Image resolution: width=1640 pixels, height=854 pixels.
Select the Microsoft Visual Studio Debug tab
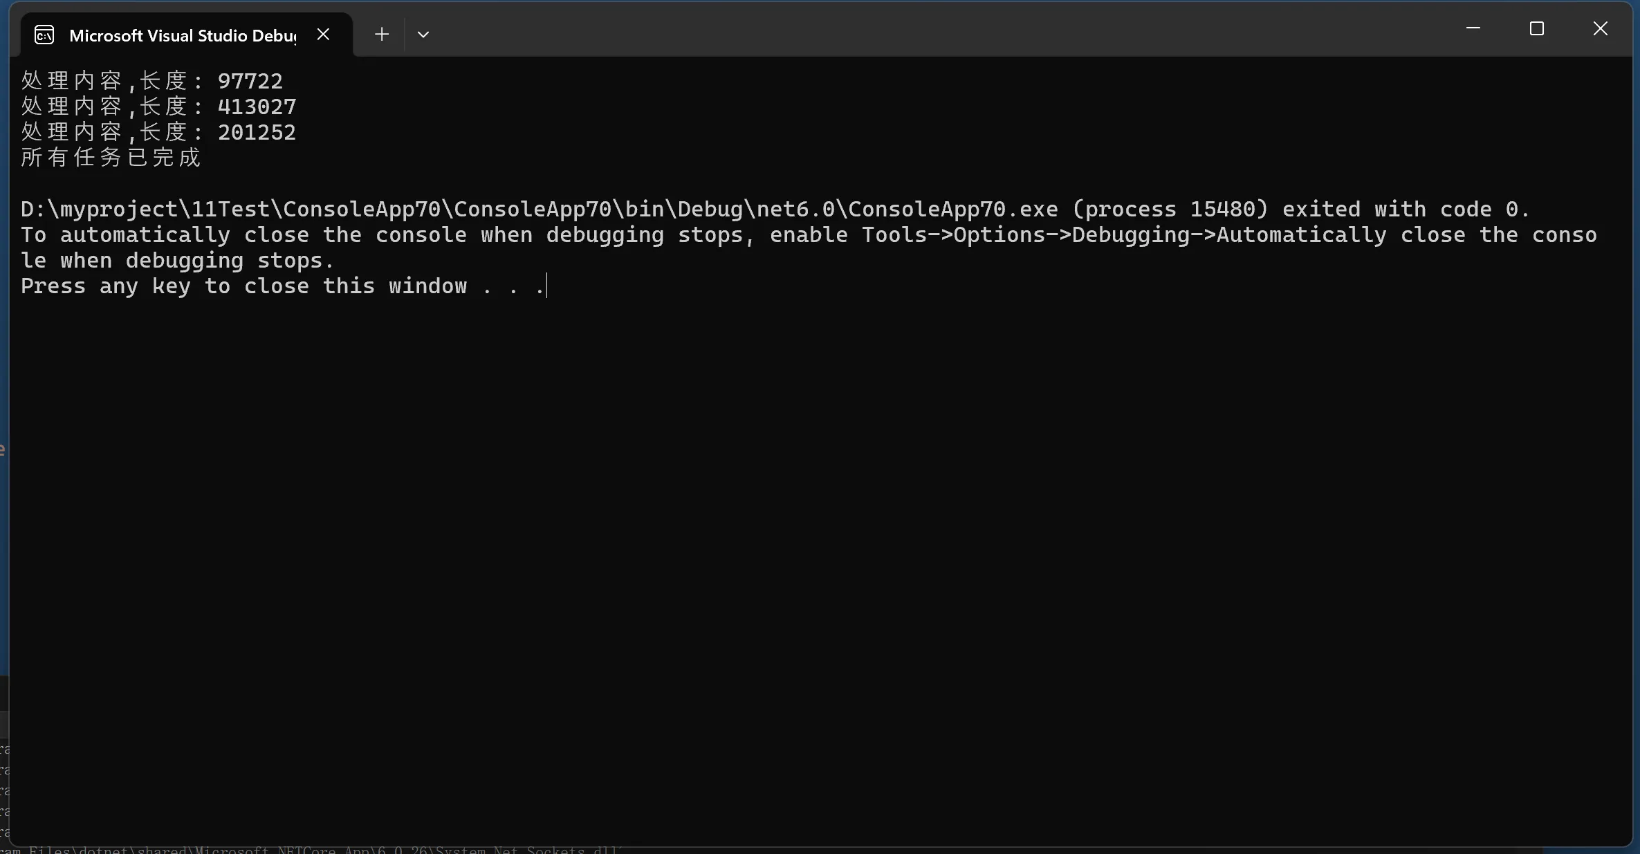point(183,35)
